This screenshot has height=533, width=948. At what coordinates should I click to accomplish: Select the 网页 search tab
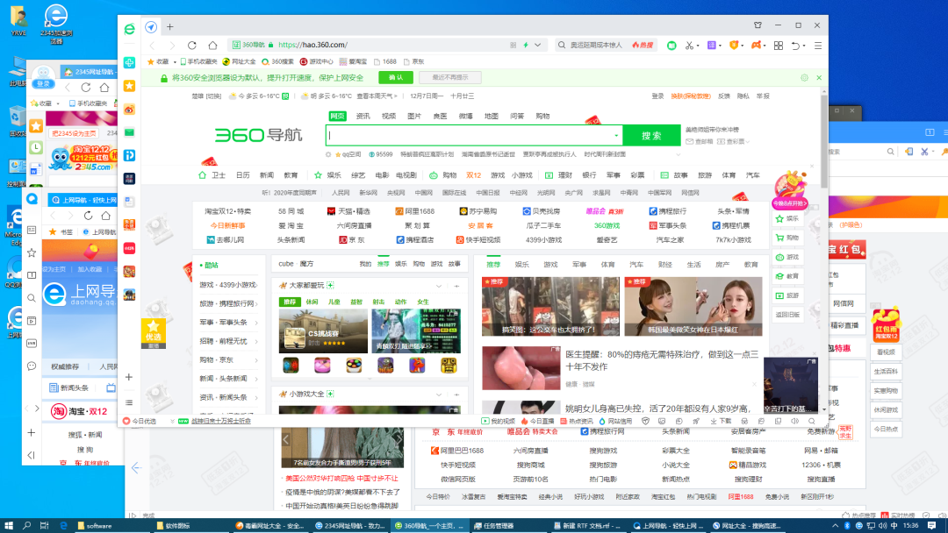pos(337,116)
